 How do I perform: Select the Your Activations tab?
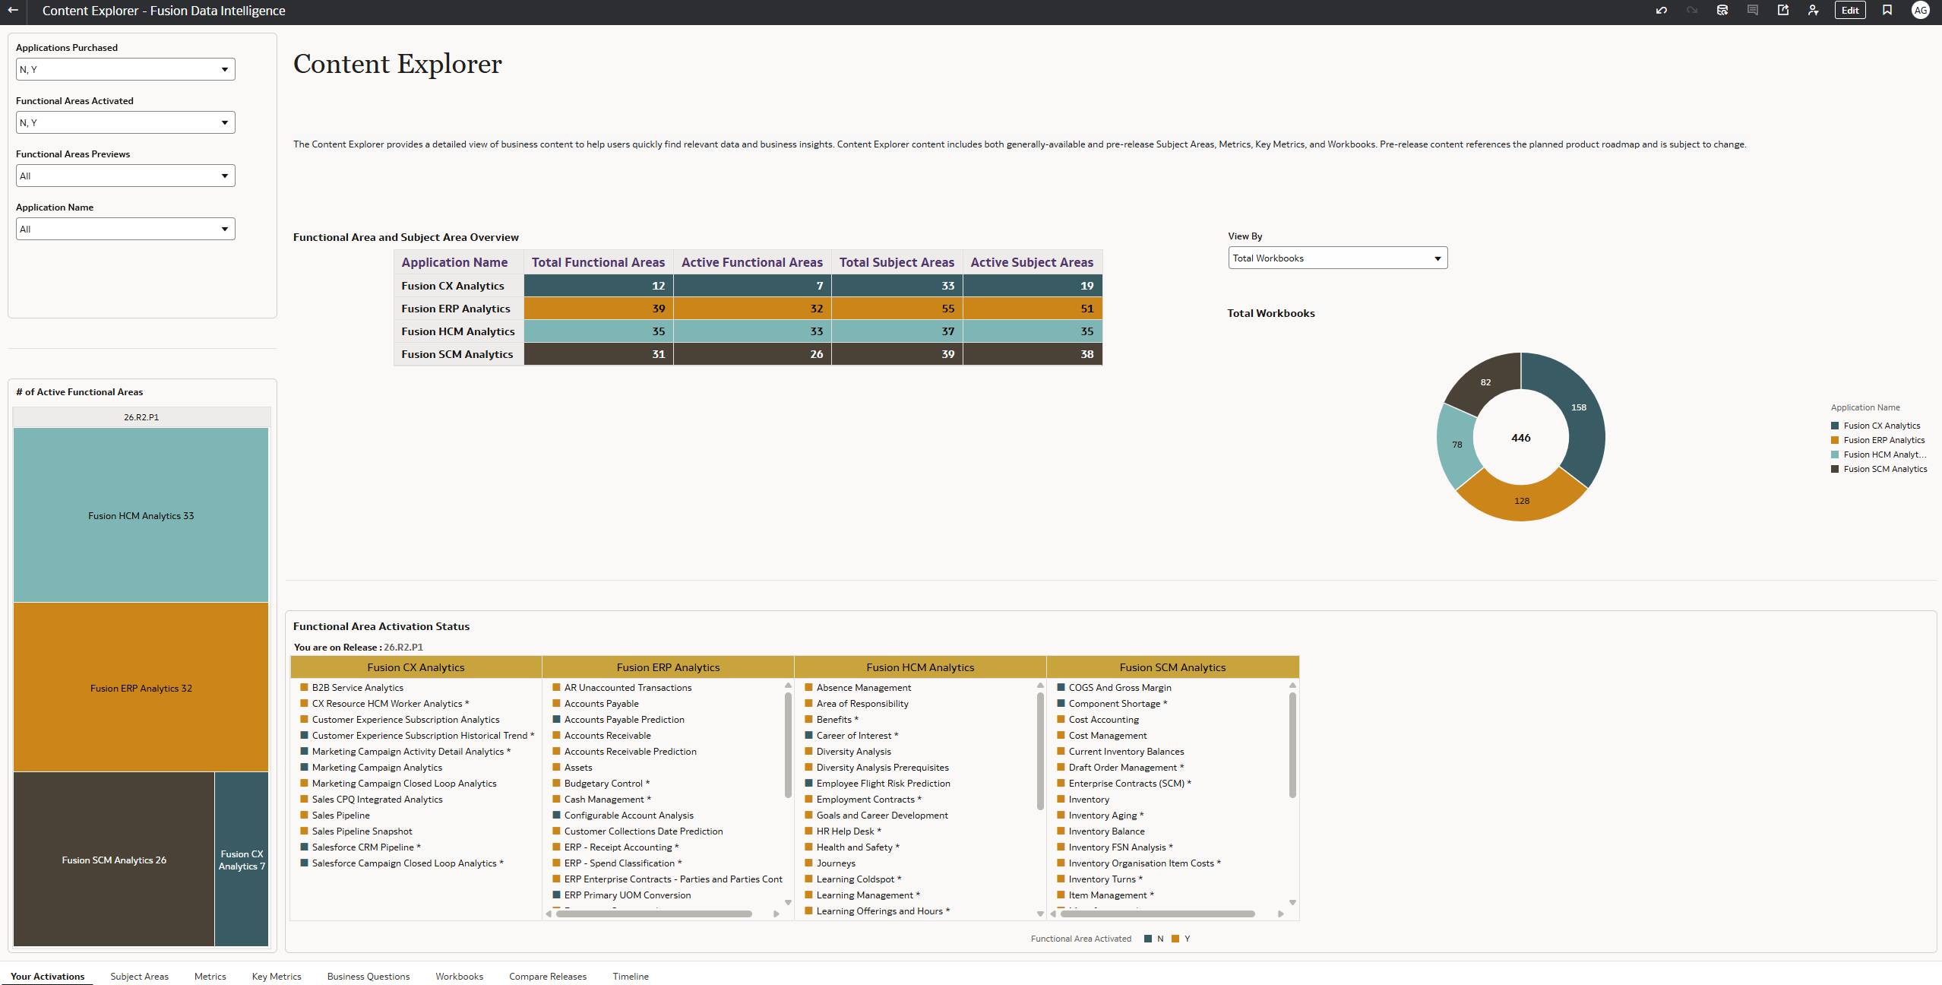pos(47,977)
